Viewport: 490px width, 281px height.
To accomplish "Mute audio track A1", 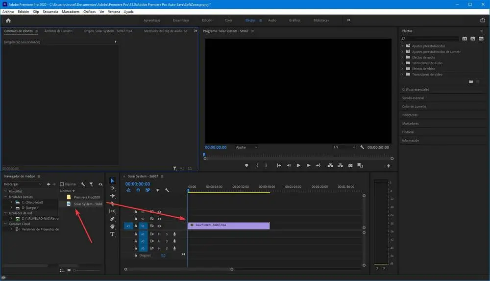I will 159,234.
